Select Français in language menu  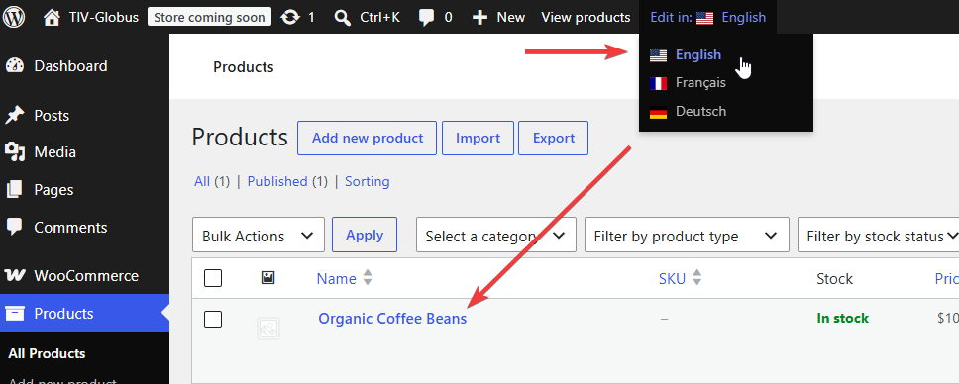(x=700, y=82)
